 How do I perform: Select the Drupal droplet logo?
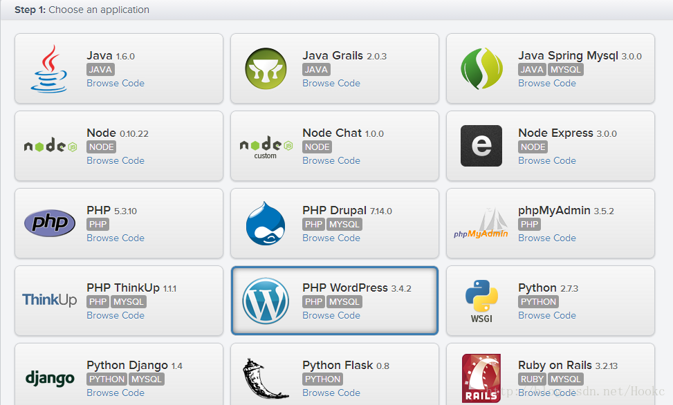(x=266, y=223)
